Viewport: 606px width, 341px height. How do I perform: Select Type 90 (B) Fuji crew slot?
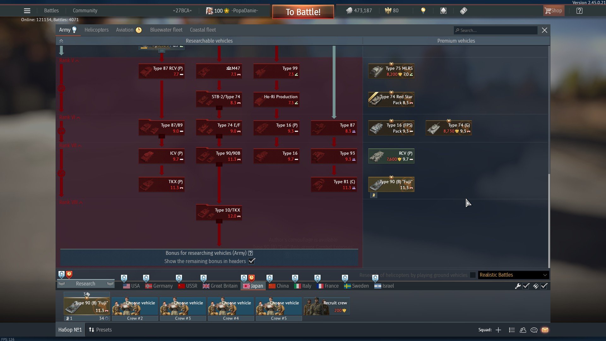[x=87, y=306]
